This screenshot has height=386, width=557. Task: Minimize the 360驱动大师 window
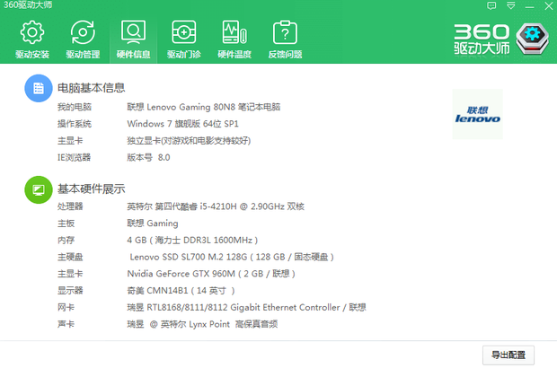click(x=530, y=6)
